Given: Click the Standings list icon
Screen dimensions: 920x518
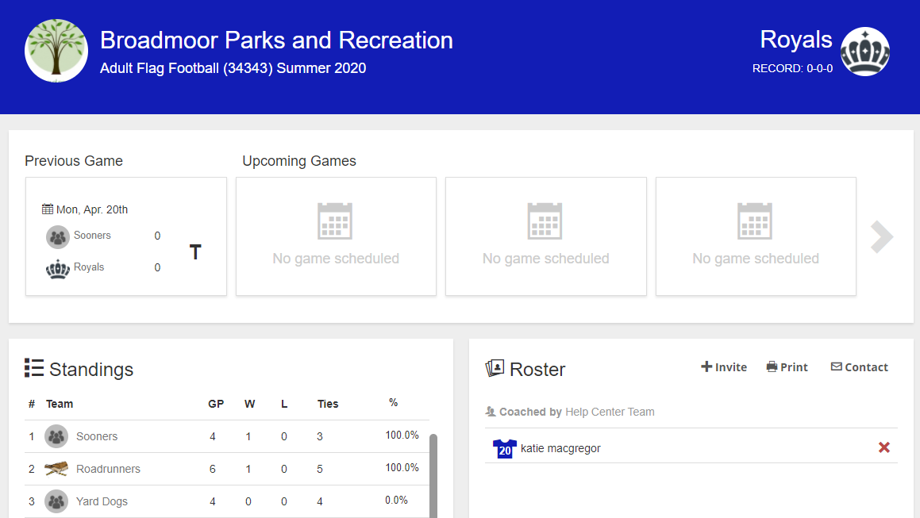Looking at the screenshot, I should pos(34,368).
